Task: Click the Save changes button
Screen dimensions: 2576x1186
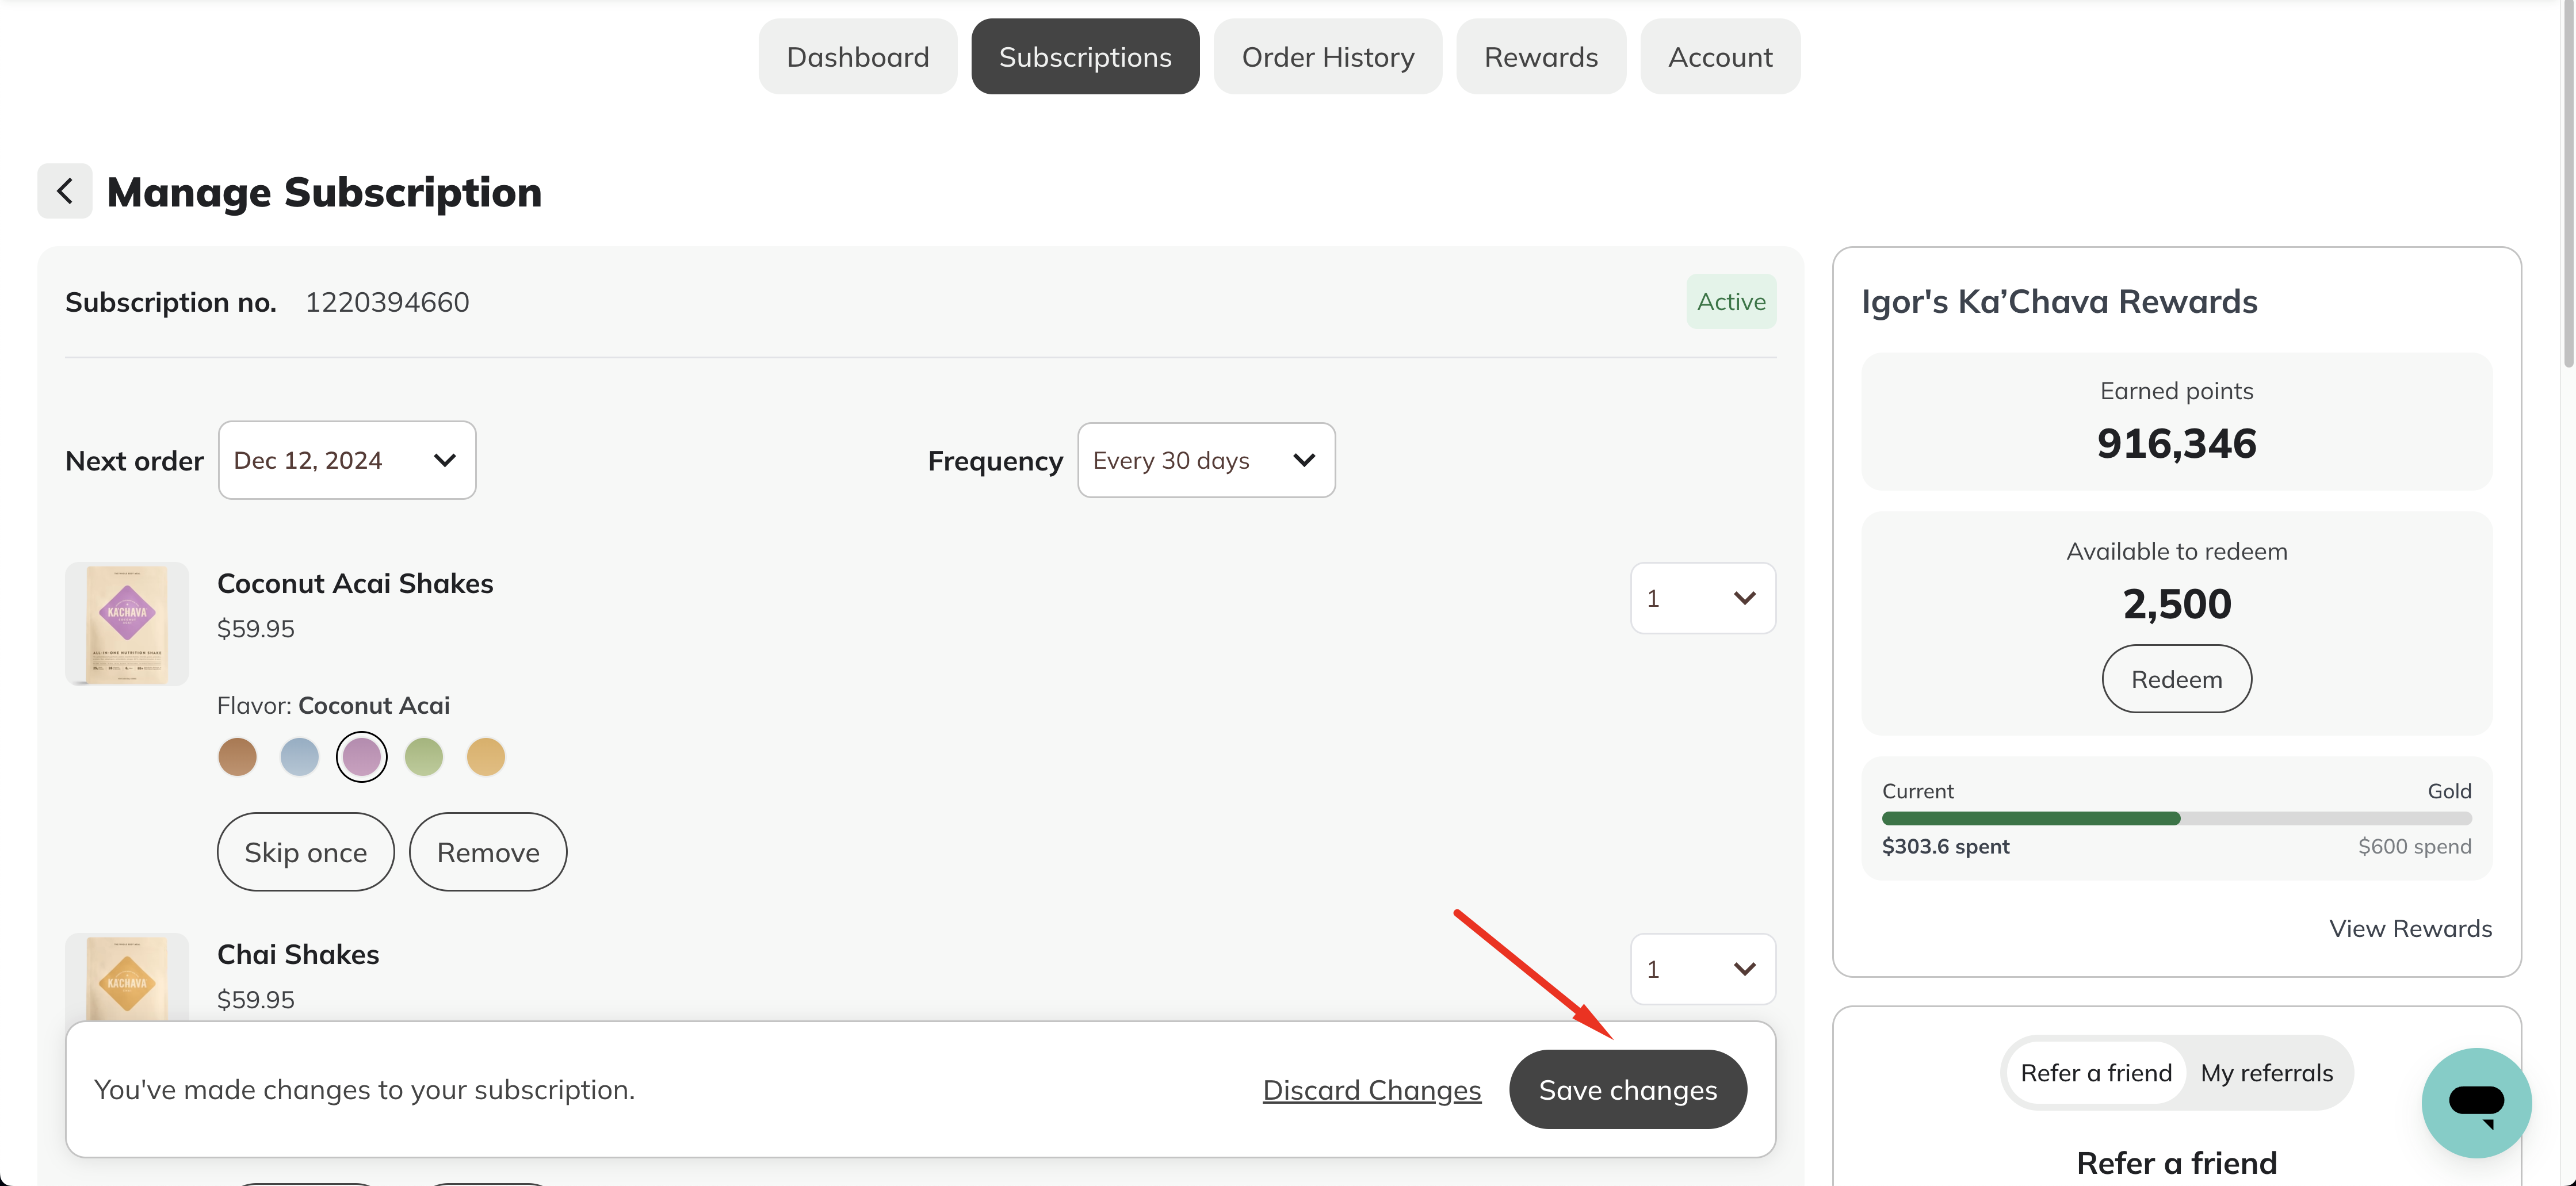Action: tap(1628, 1089)
